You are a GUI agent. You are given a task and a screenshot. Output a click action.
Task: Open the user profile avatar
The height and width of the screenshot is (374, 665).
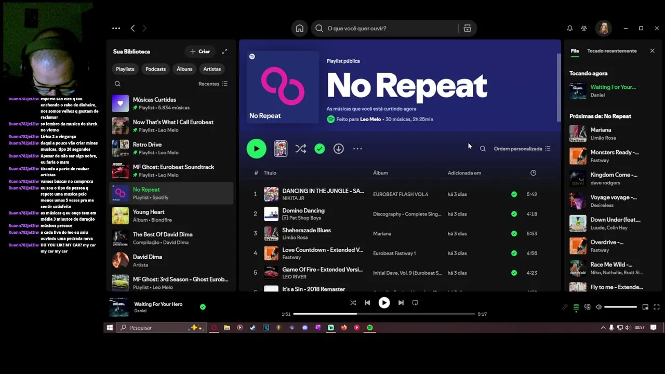point(604,29)
